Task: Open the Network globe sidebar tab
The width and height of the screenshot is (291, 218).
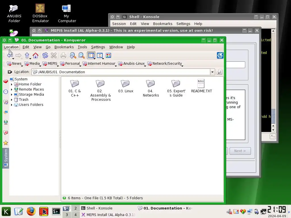Action: 6,122
